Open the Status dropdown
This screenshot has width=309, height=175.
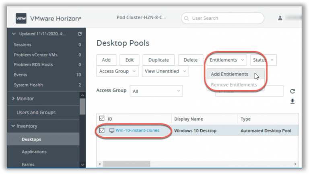pos(263,60)
